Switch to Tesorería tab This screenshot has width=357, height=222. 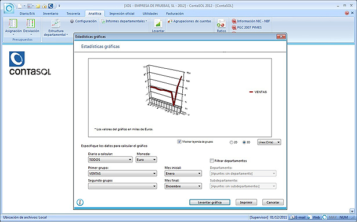tap(73, 14)
